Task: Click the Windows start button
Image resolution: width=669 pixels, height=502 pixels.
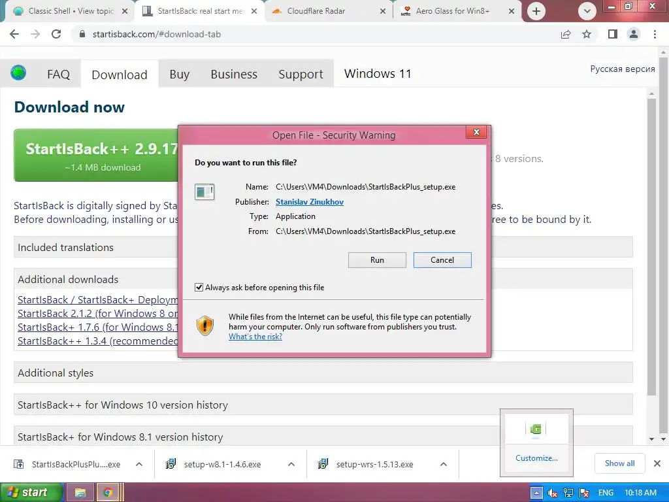Action: pyautogui.click(x=31, y=493)
